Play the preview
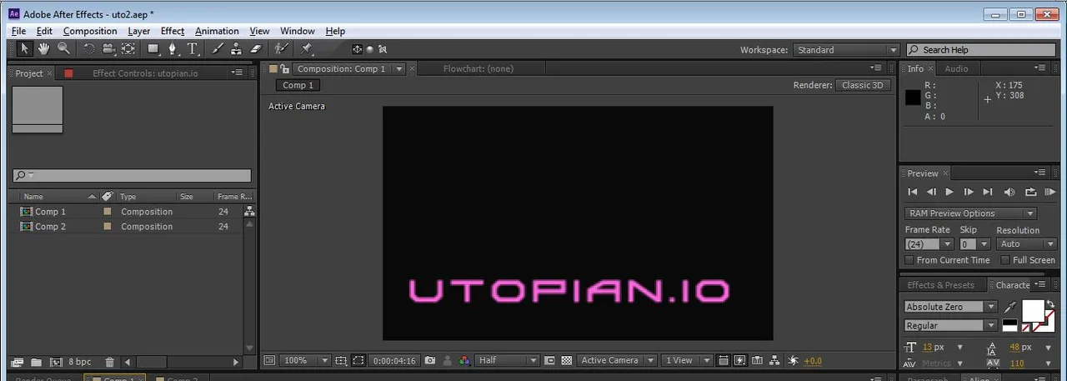The image size is (1067, 381). pos(949,192)
